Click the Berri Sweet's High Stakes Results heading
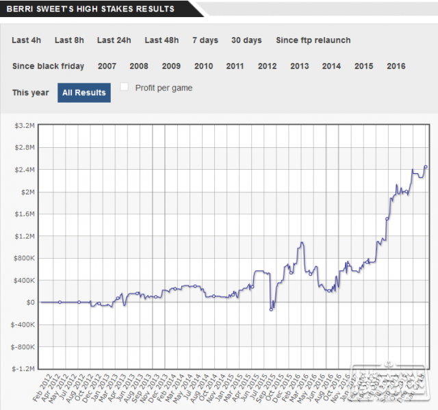This screenshot has height=410, width=438. pos(90,9)
